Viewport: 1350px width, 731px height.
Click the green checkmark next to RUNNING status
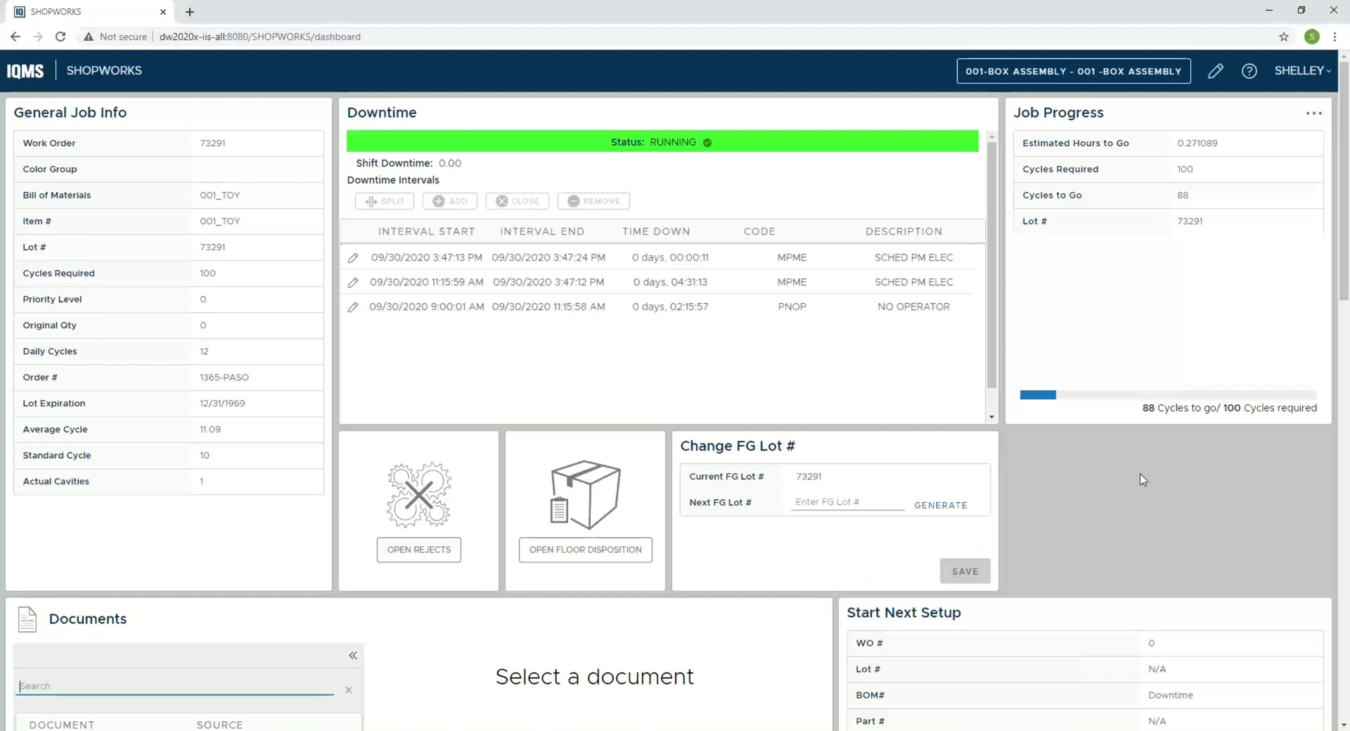[707, 142]
